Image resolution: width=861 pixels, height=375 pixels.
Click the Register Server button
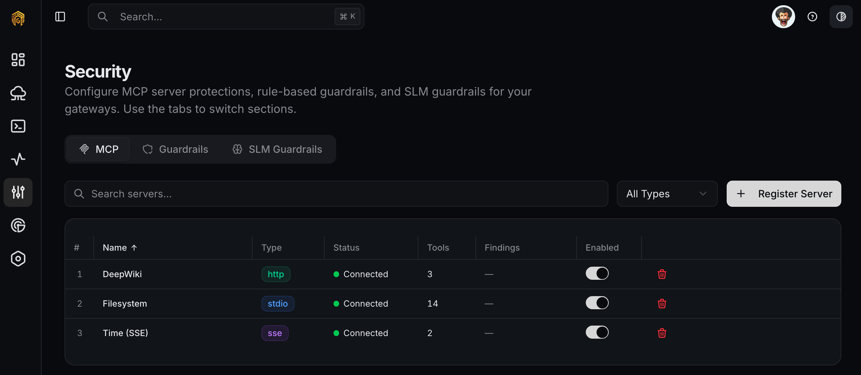tap(783, 194)
